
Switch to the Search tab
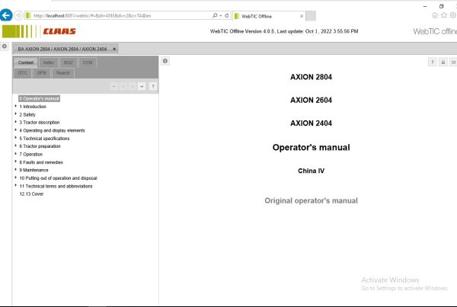click(x=63, y=73)
